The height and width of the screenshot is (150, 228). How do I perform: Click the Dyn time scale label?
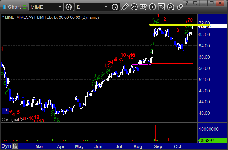click(x=6, y=146)
